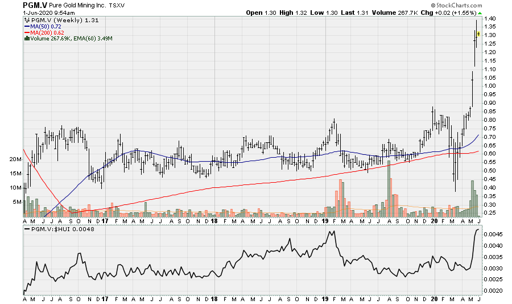This screenshot has width=512, height=304.
Task: Click the TSXV exchange label
Action: [x=117, y=6]
